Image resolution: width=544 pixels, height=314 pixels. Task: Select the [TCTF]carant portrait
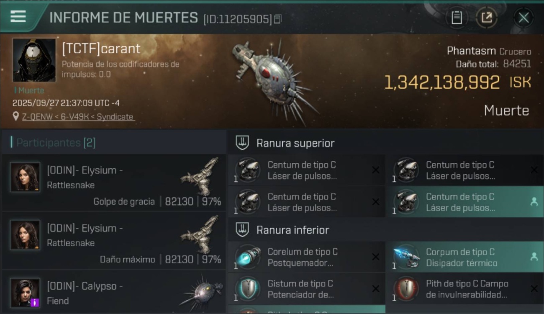coord(34,60)
